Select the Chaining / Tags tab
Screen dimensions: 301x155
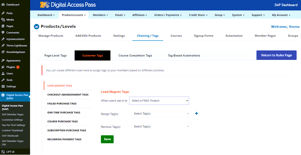[x=147, y=36]
